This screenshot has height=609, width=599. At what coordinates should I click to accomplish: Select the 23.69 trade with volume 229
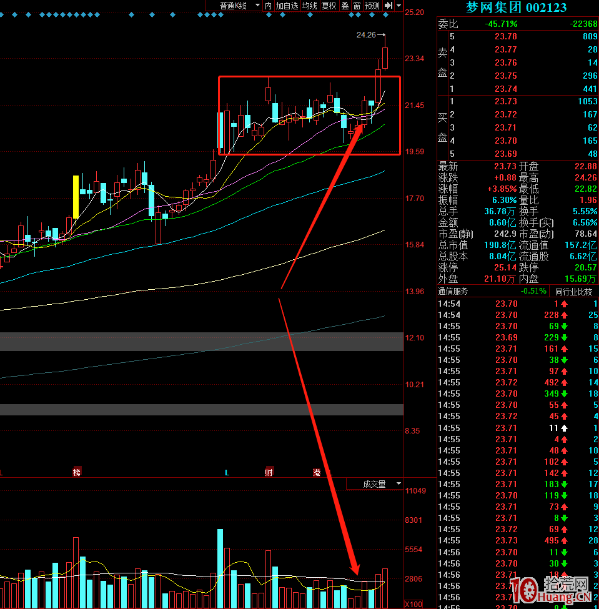coord(518,337)
